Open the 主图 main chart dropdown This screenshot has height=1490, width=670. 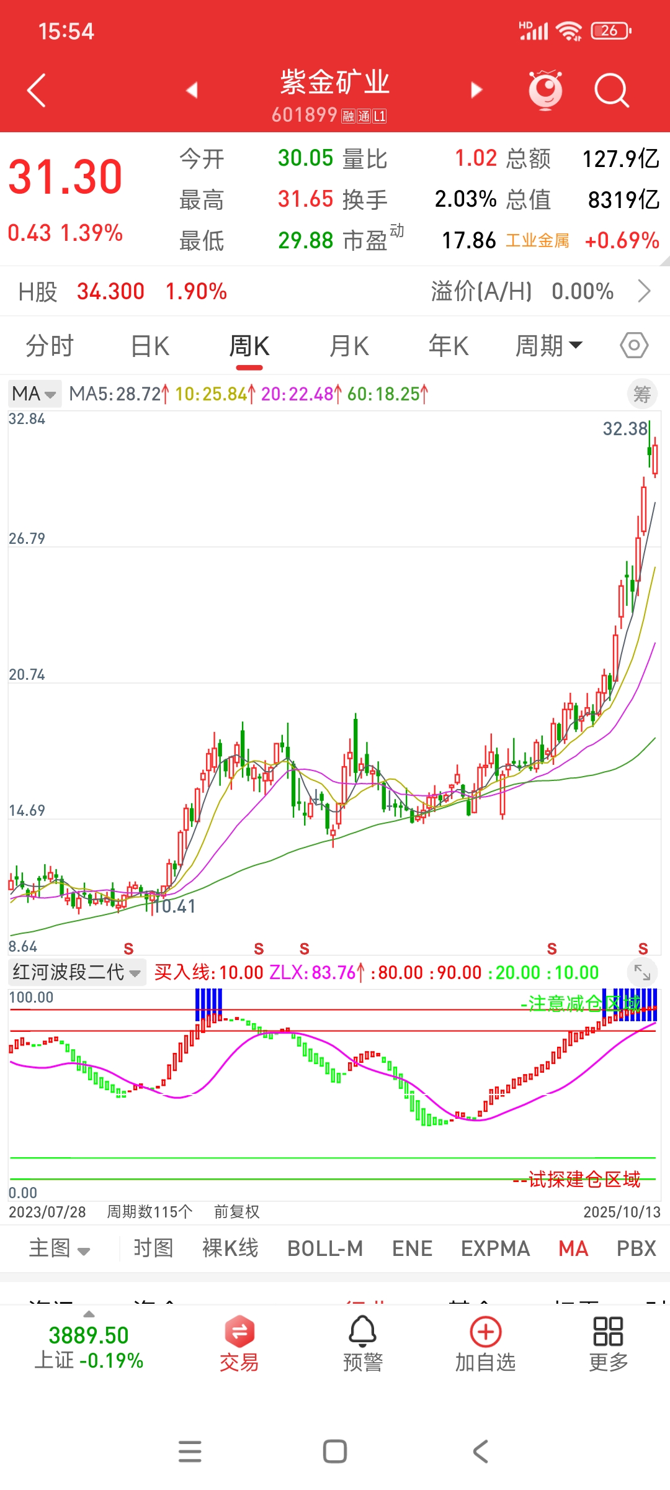(60, 1248)
